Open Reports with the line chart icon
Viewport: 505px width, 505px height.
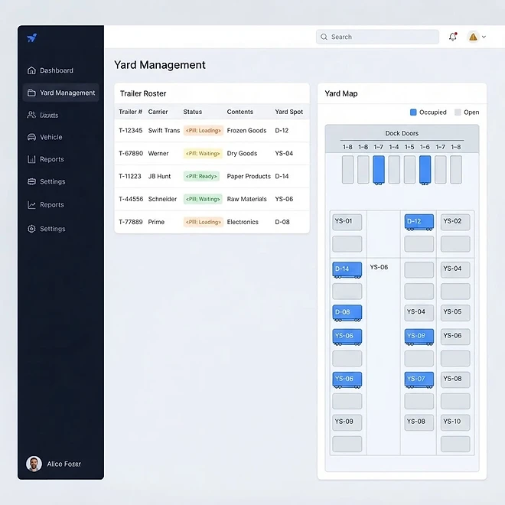coord(46,205)
